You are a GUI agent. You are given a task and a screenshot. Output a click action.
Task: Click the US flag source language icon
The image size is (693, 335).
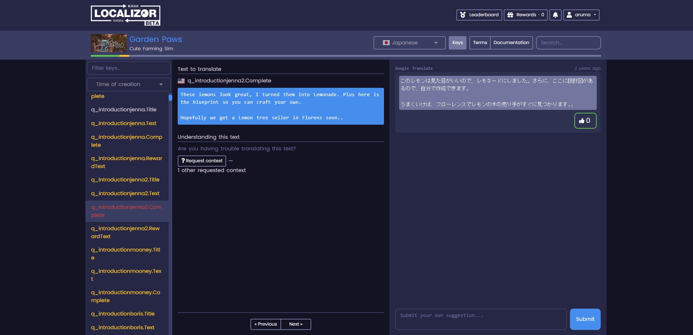[x=181, y=81]
